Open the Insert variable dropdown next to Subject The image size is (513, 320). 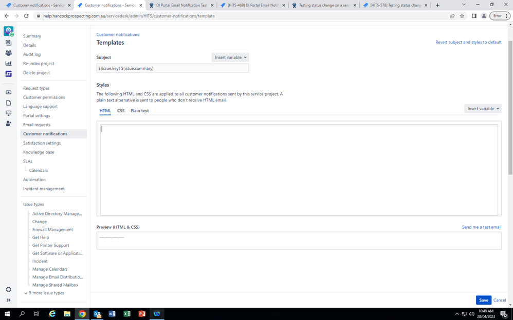pyautogui.click(x=230, y=57)
